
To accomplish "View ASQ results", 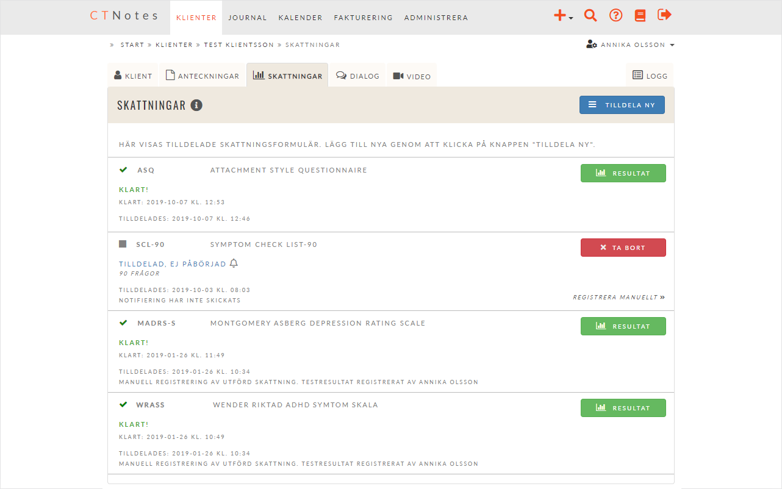I will pos(623,173).
